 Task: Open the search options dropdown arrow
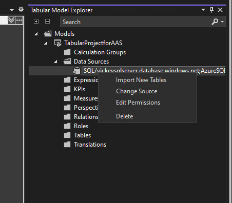222,22
